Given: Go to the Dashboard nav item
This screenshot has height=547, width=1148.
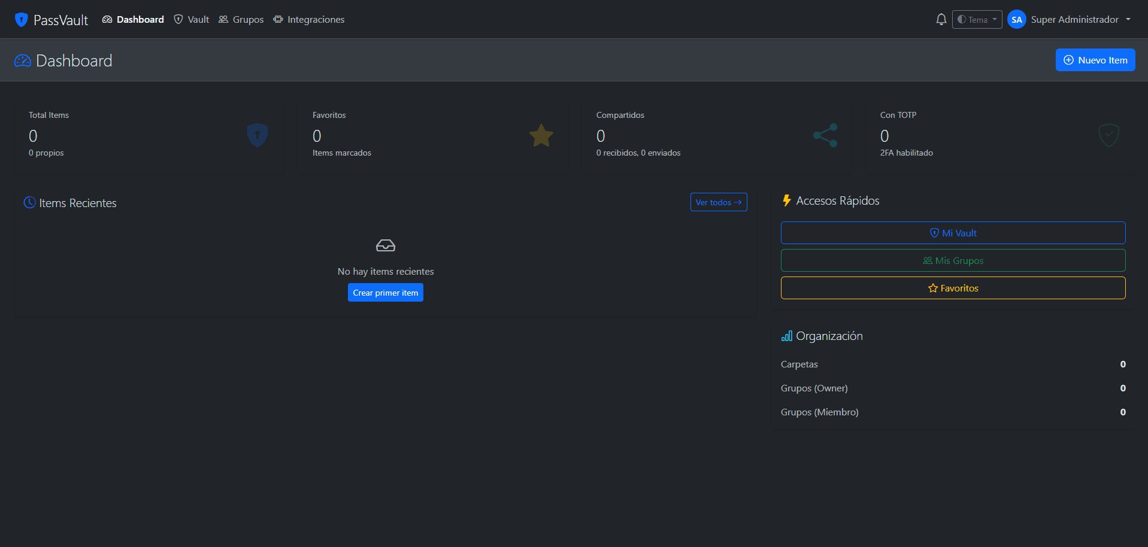Looking at the screenshot, I should (133, 20).
